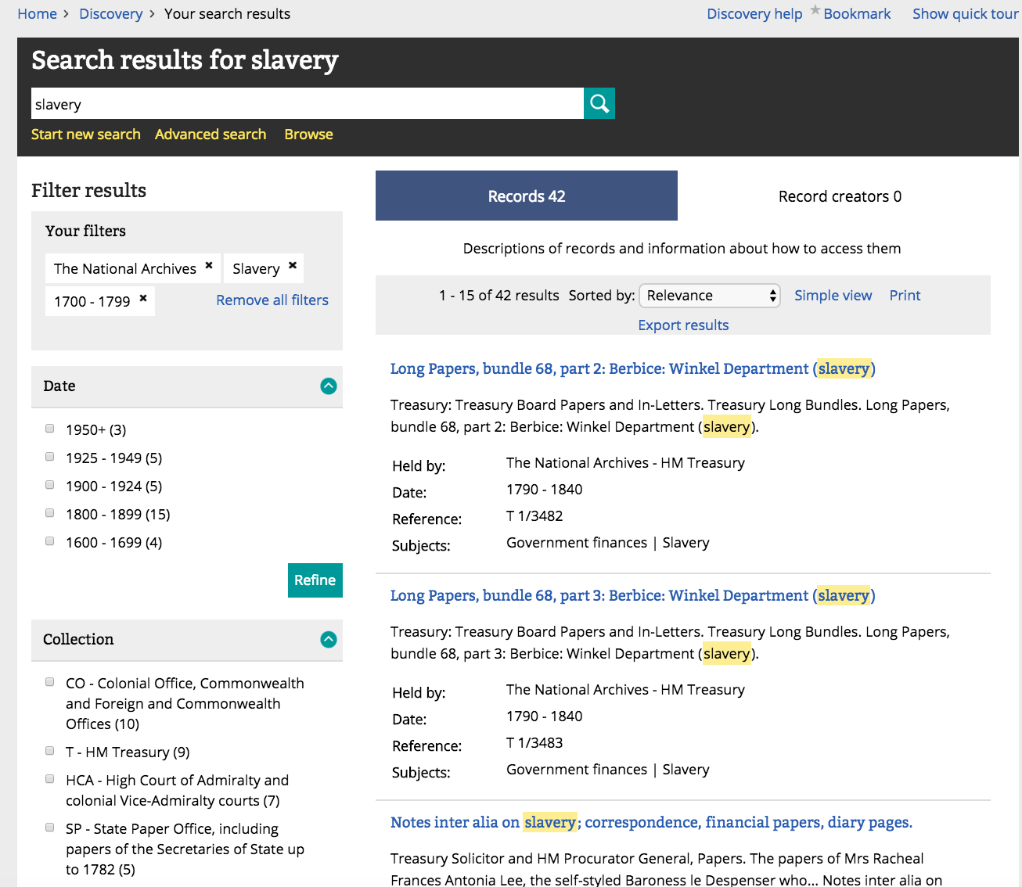This screenshot has width=1022, height=887.
Task: Select the Records 42 tab
Action: (526, 196)
